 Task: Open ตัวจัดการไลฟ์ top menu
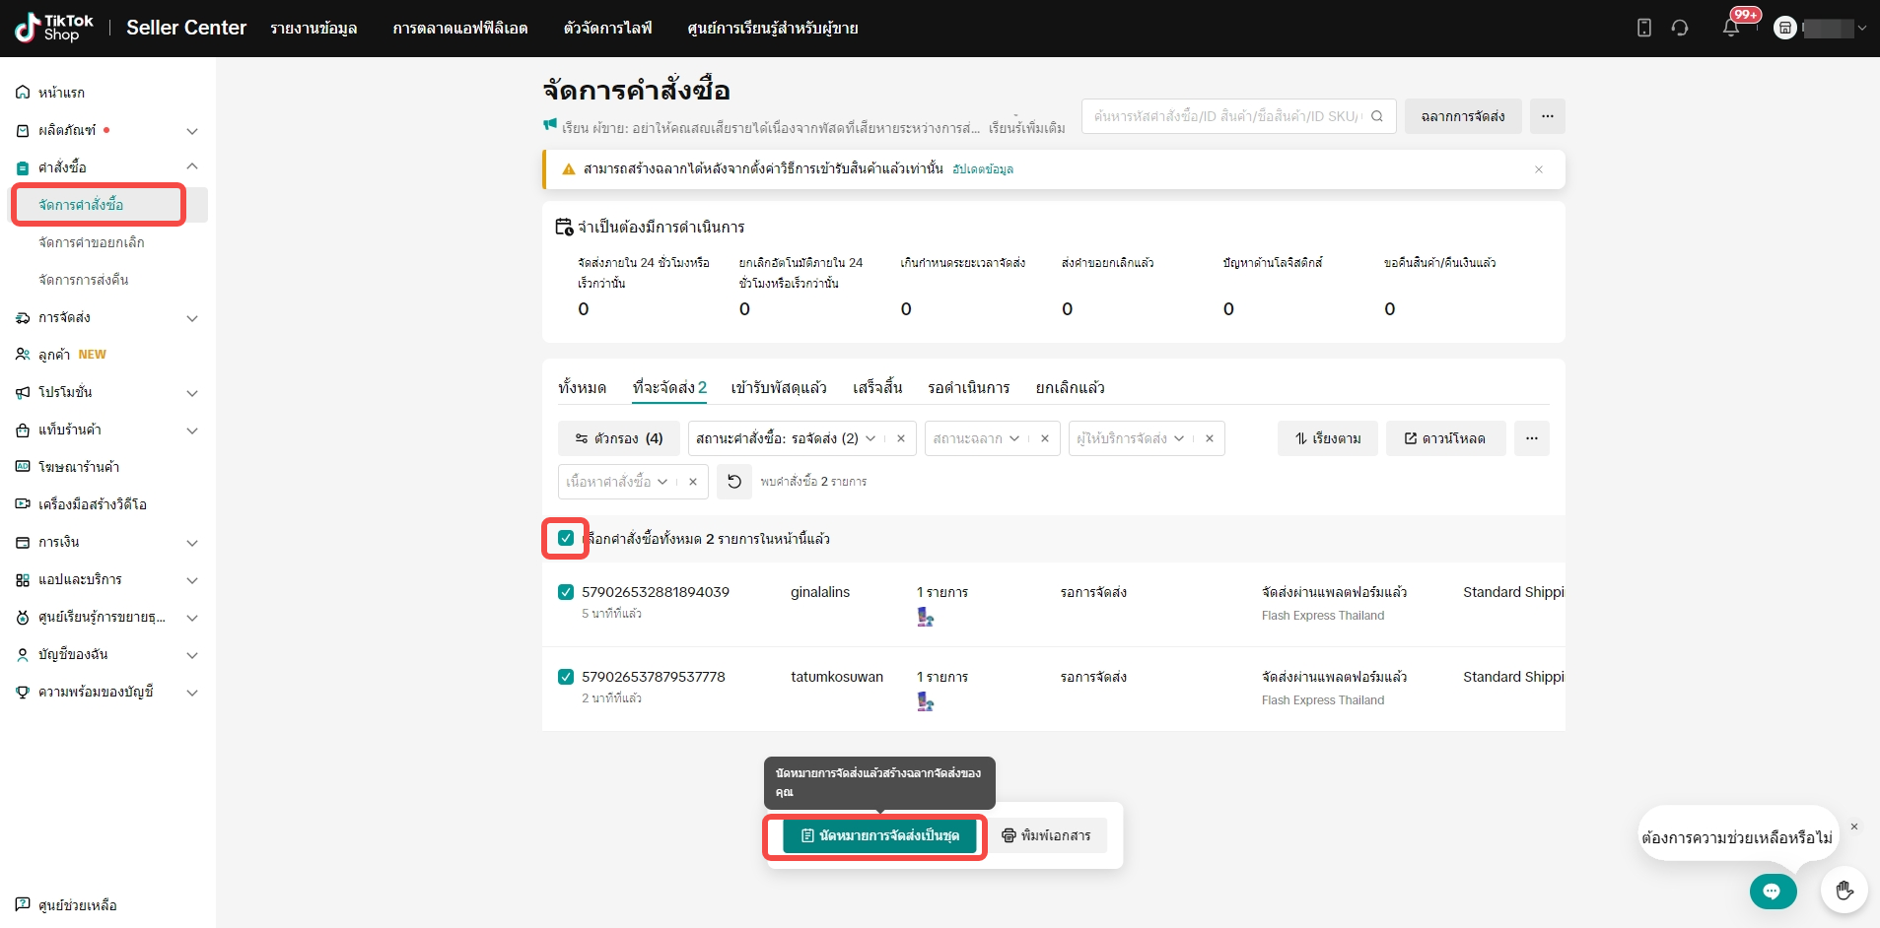(607, 29)
